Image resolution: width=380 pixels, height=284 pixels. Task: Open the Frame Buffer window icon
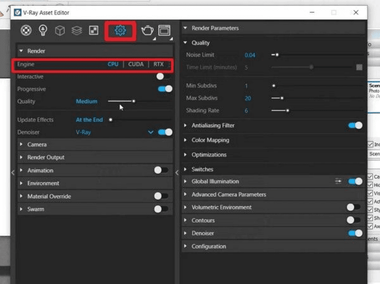coord(164,31)
